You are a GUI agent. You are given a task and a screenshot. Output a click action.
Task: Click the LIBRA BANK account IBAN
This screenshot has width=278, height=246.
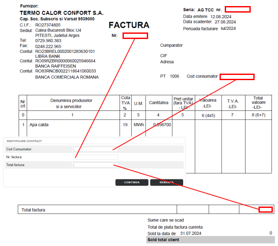click(x=65, y=51)
